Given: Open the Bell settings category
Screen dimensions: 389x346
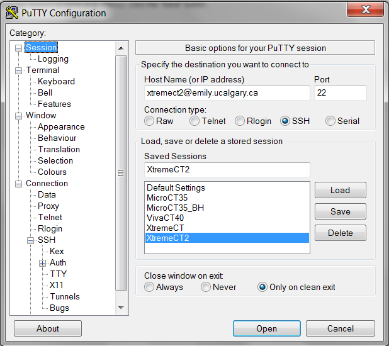Looking at the screenshot, I should click(45, 92).
